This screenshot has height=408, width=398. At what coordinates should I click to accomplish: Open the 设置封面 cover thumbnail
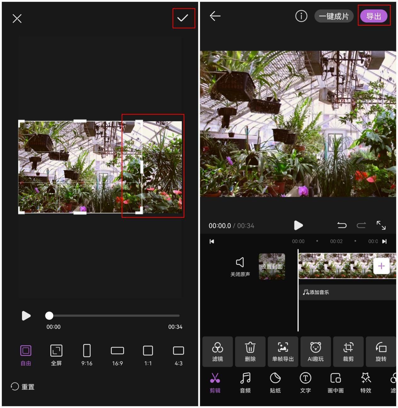pyautogui.click(x=272, y=266)
